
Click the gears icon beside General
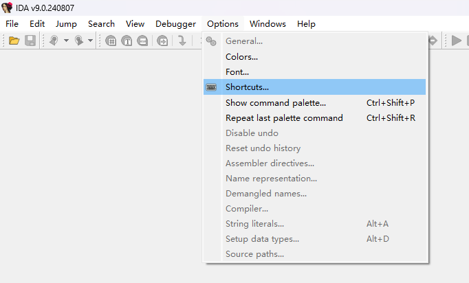point(211,41)
